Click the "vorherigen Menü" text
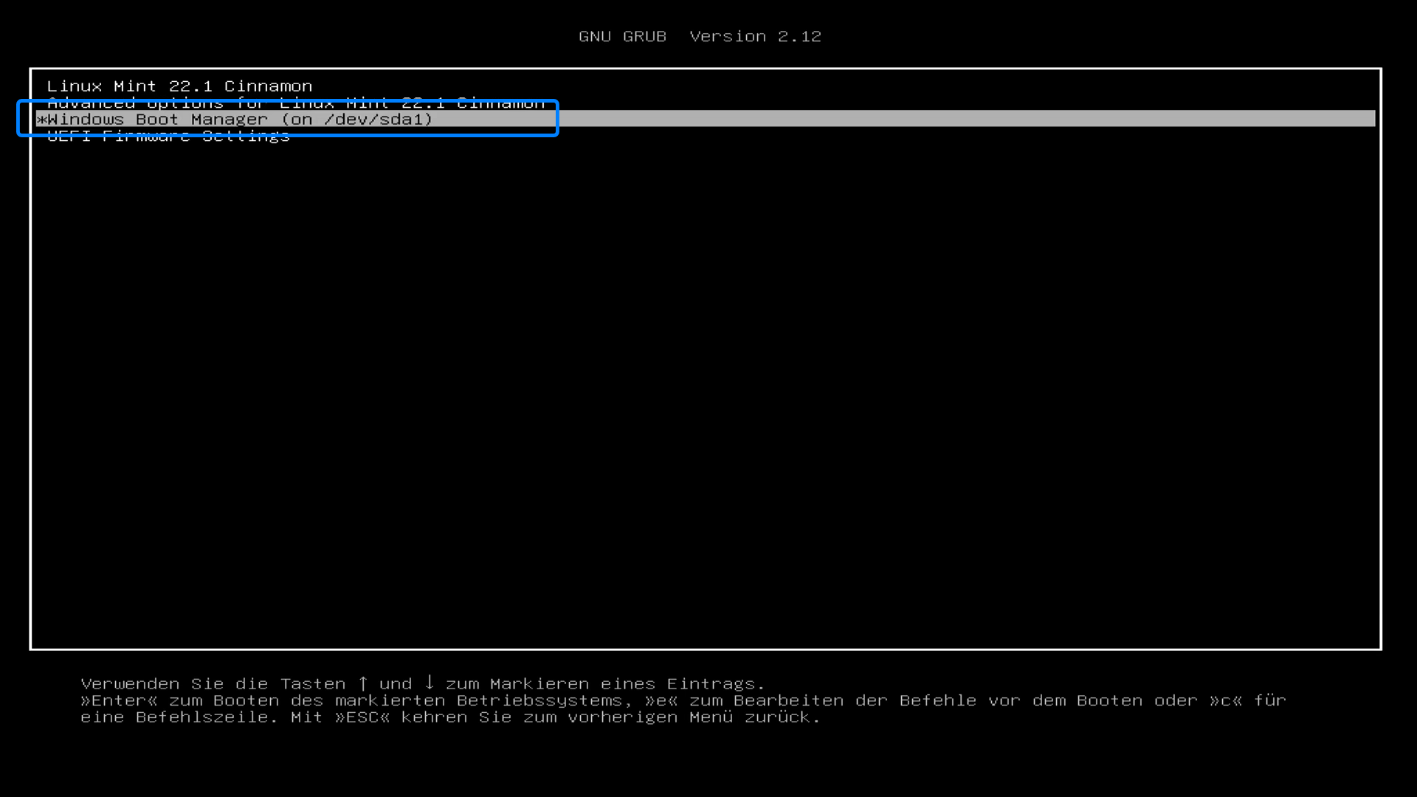 click(x=649, y=717)
